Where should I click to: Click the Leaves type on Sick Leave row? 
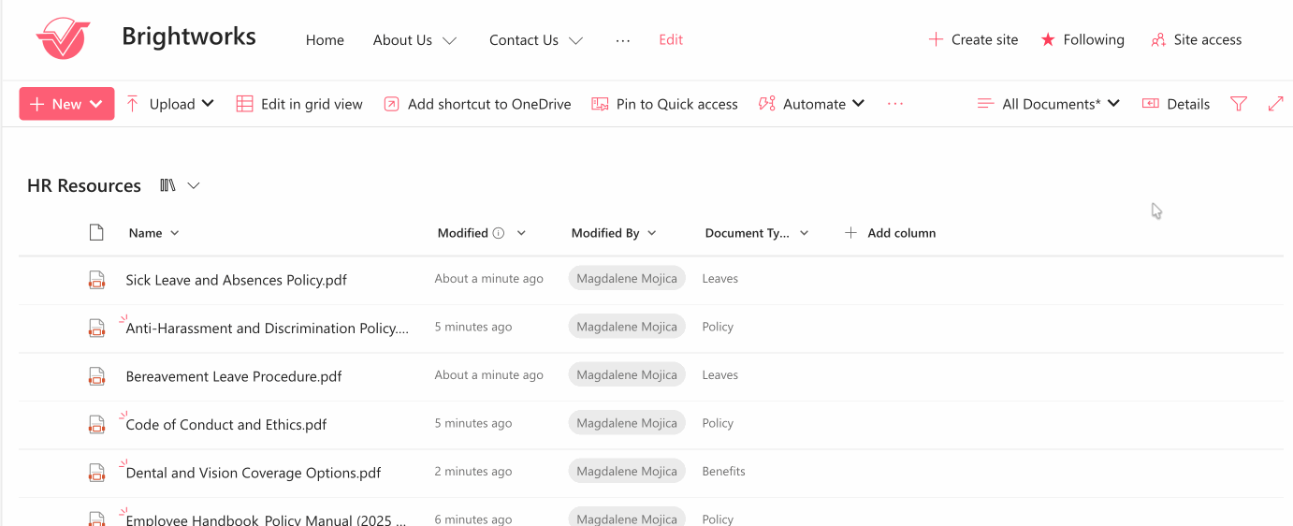[720, 278]
